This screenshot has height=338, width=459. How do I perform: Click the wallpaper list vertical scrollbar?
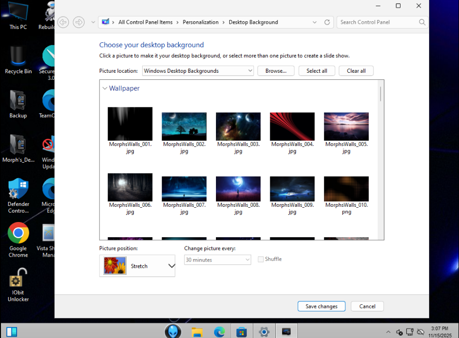pyautogui.click(x=381, y=94)
